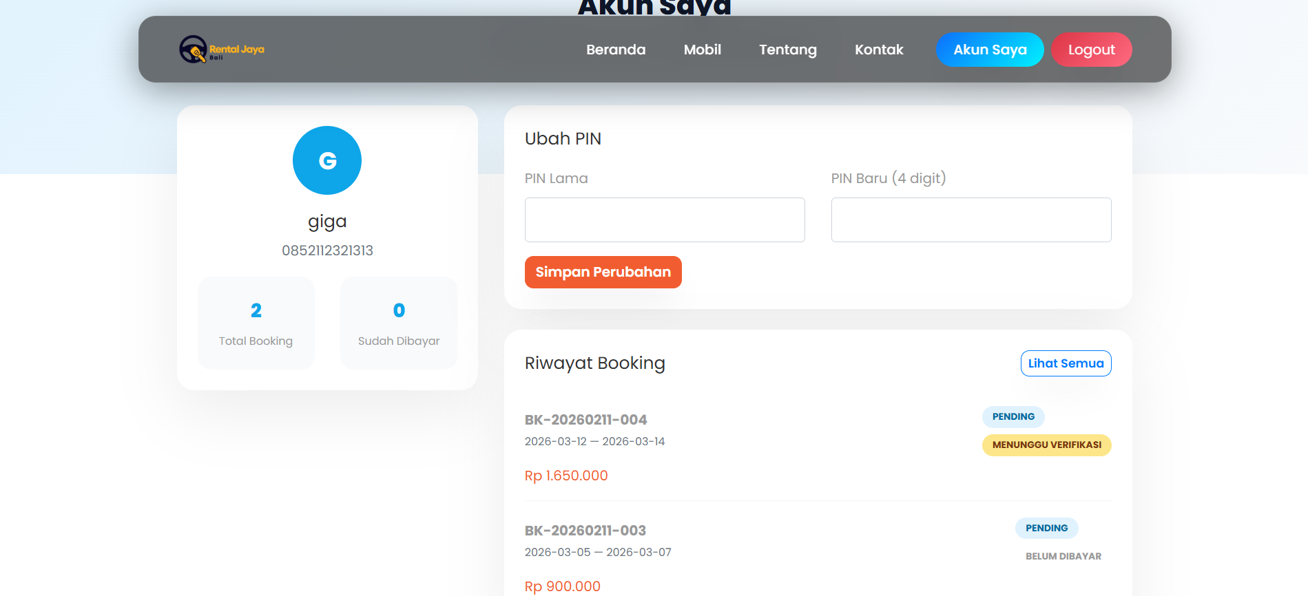Viewport: 1308px width, 596px height.
Task: Open the Beranda menu item
Action: [616, 50]
